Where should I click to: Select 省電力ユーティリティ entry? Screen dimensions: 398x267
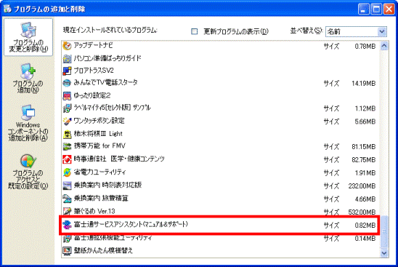(99, 172)
